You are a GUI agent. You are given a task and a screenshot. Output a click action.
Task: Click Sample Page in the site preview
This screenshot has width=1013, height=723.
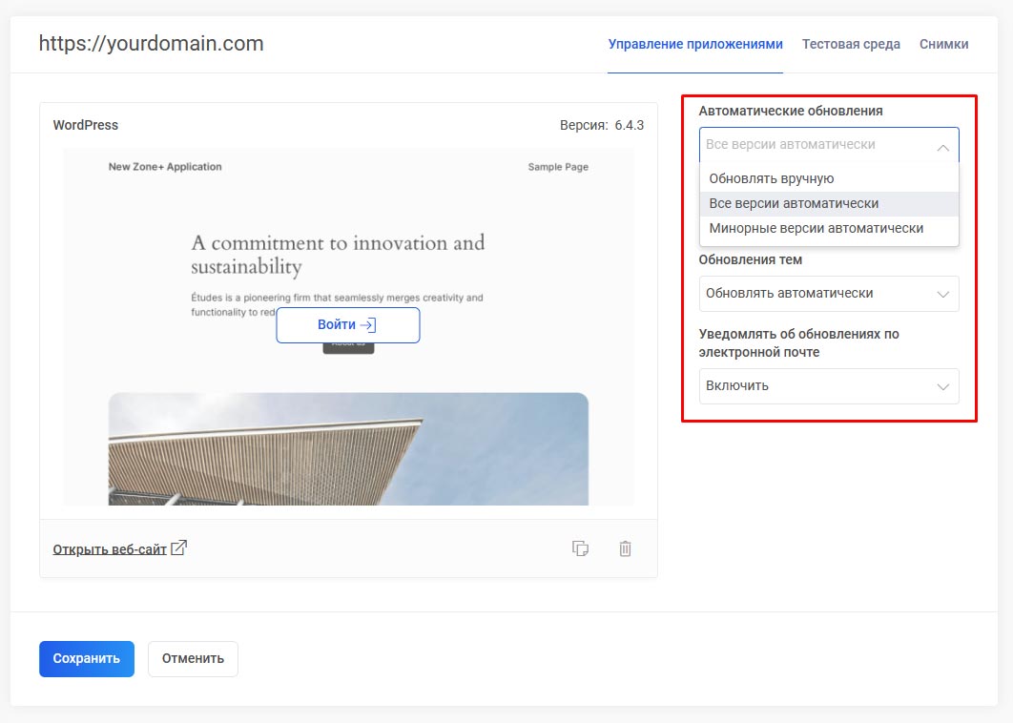(x=558, y=167)
